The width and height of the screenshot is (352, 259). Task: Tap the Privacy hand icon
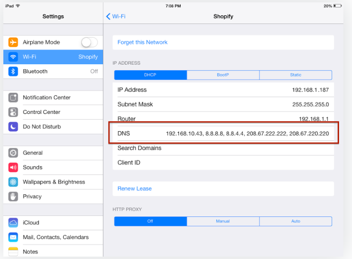pyautogui.click(x=13, y=196)
